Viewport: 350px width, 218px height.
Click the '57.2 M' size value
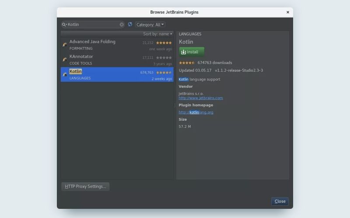[x=185, y=126]
